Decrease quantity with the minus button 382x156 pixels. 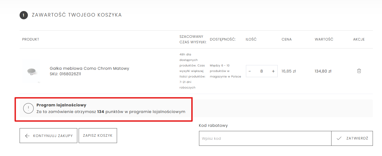pyautogui.click(x=250, y=71)
